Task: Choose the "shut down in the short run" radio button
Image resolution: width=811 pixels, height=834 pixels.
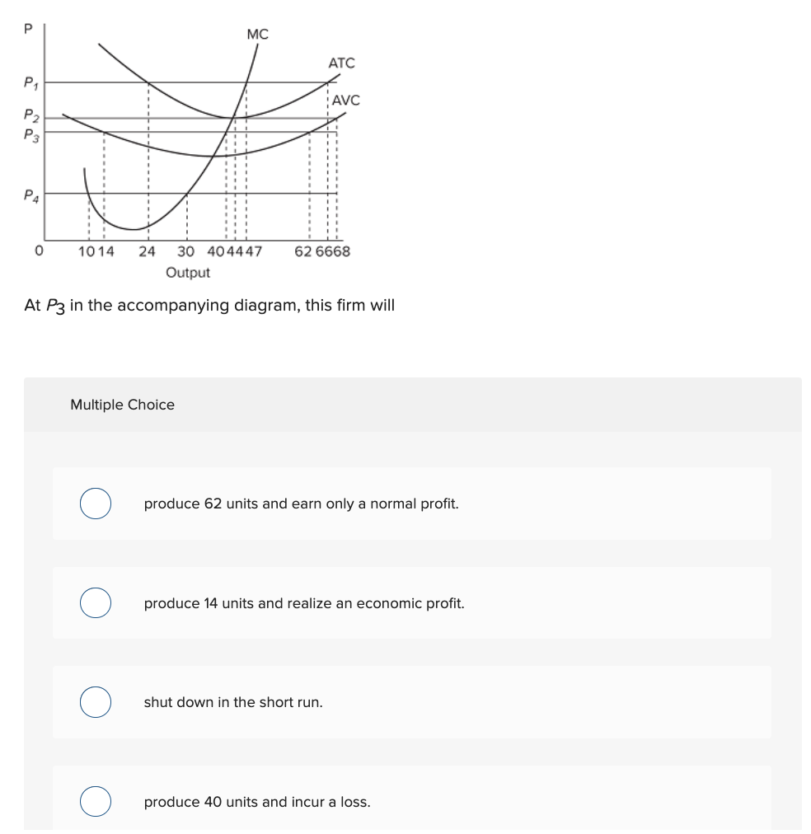Action: pos(95,702)
